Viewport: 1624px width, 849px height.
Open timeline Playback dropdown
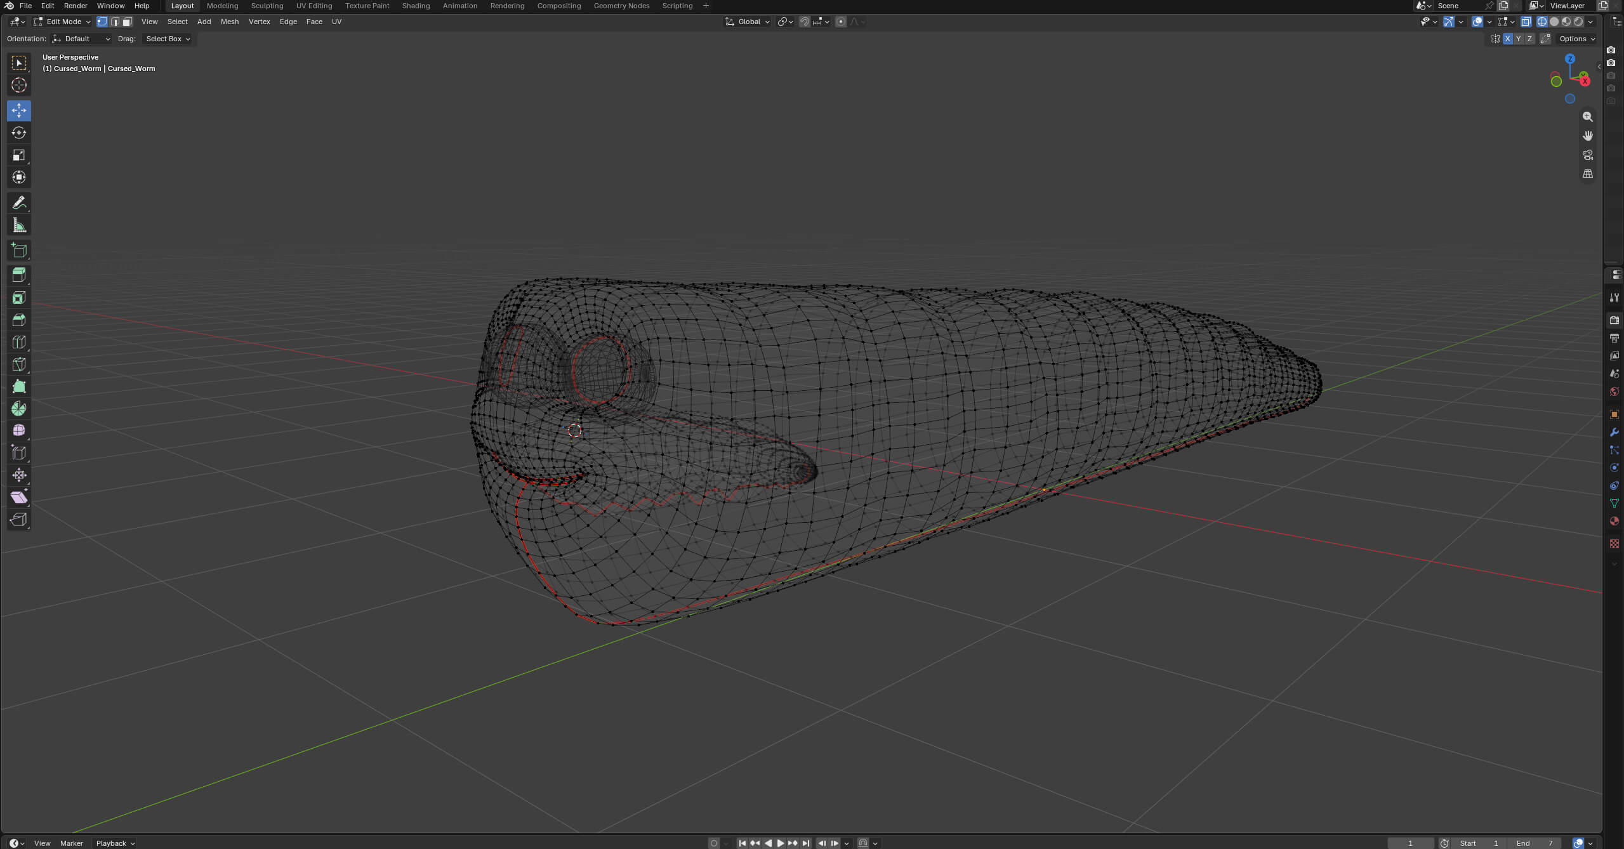(x=115, y=843)
